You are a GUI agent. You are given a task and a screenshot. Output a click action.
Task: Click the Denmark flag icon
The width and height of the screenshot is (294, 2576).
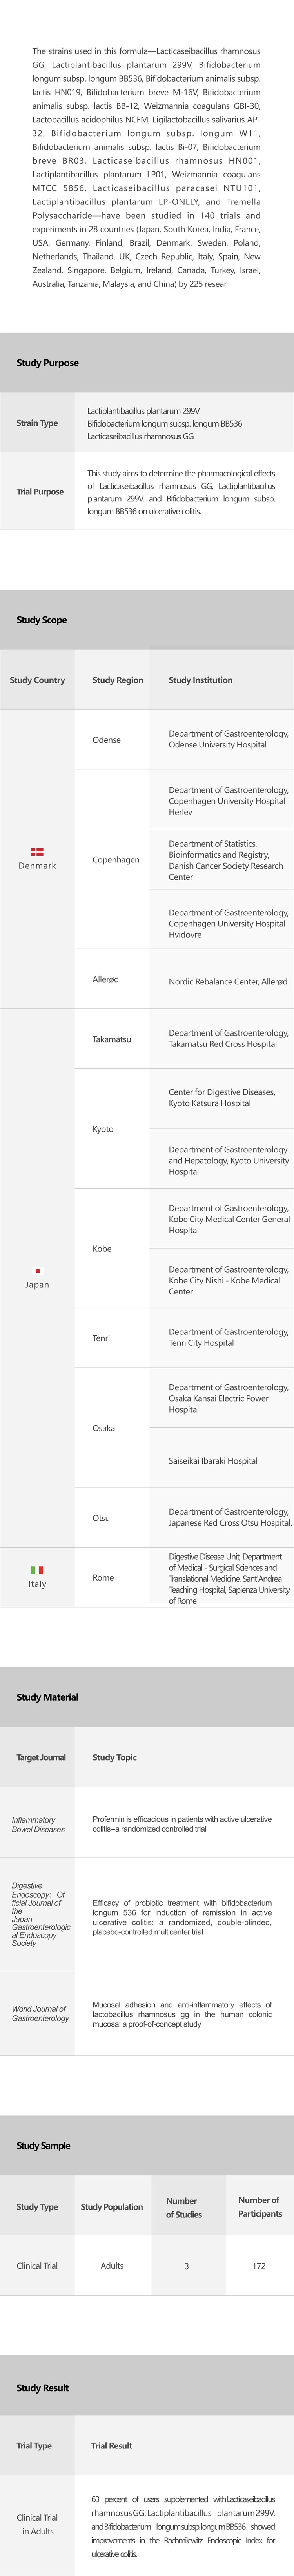37,852
